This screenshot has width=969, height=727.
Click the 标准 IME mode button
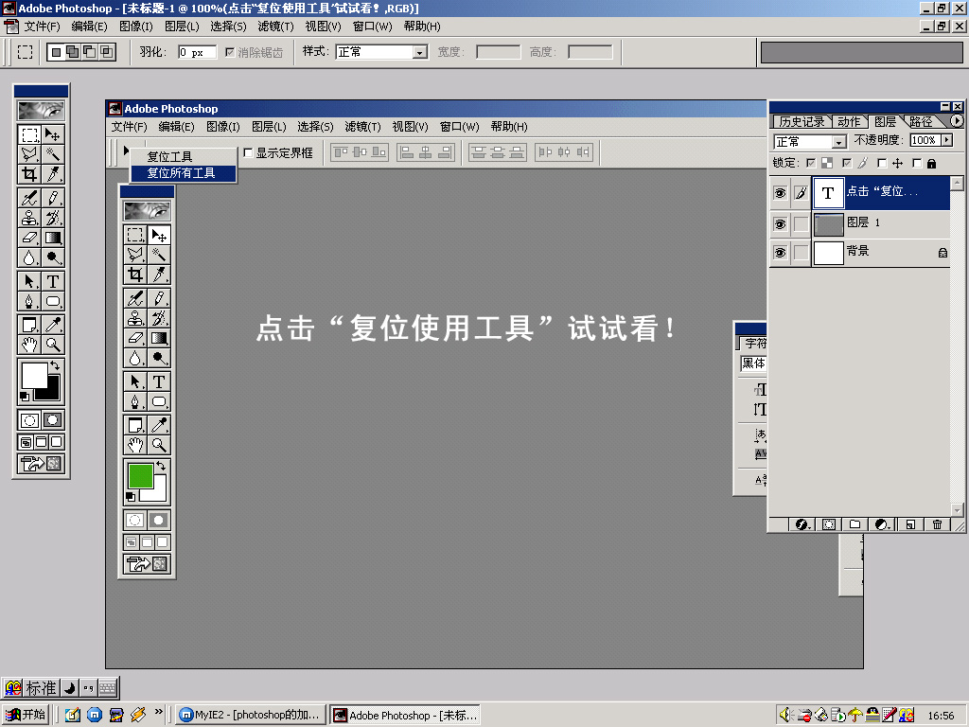coord(42,688)
